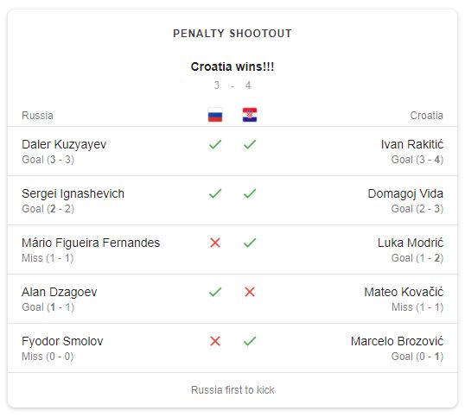Viewport: 465px width, 417px height.
Task: Click the Croatia flag icon
Action: tap(250, 115)
